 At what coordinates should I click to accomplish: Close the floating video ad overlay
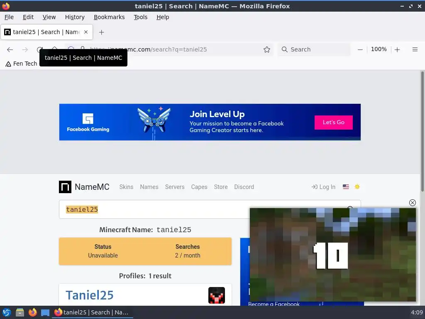point(412,203)
